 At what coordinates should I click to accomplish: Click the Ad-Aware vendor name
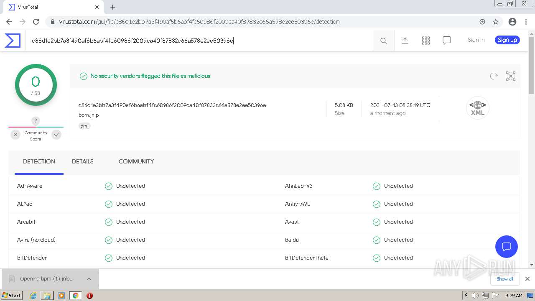point(30,186)
